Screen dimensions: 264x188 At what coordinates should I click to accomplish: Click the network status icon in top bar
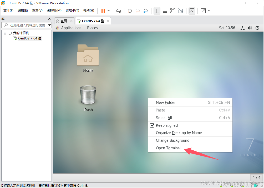click(242, 28)
